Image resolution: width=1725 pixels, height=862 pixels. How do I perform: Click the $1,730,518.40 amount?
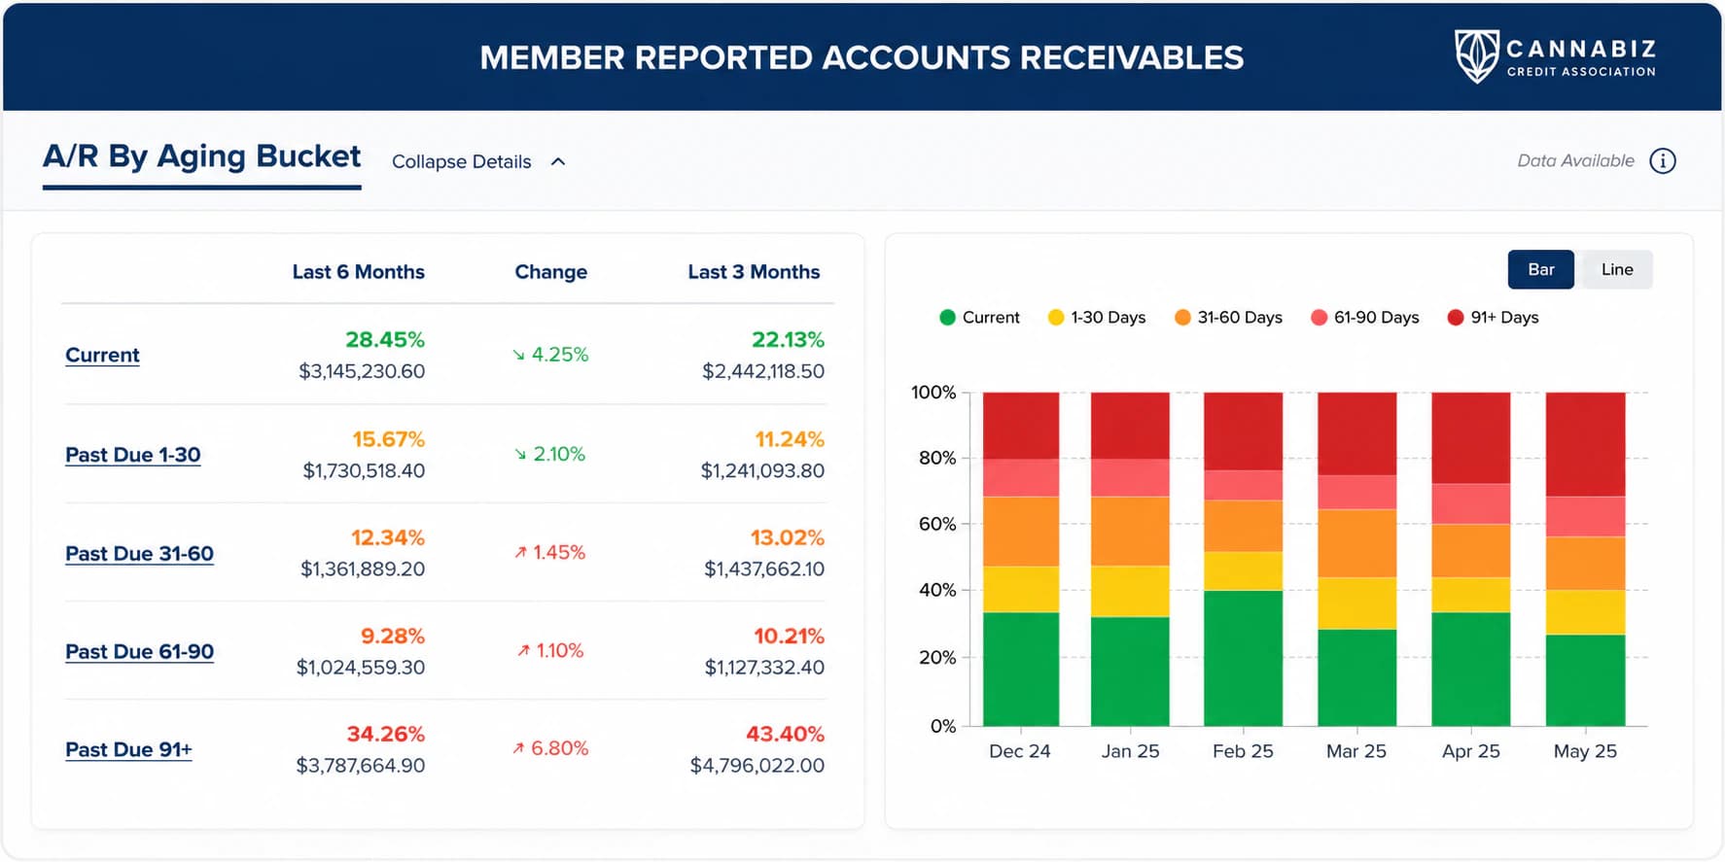click(x=364, y=471)
